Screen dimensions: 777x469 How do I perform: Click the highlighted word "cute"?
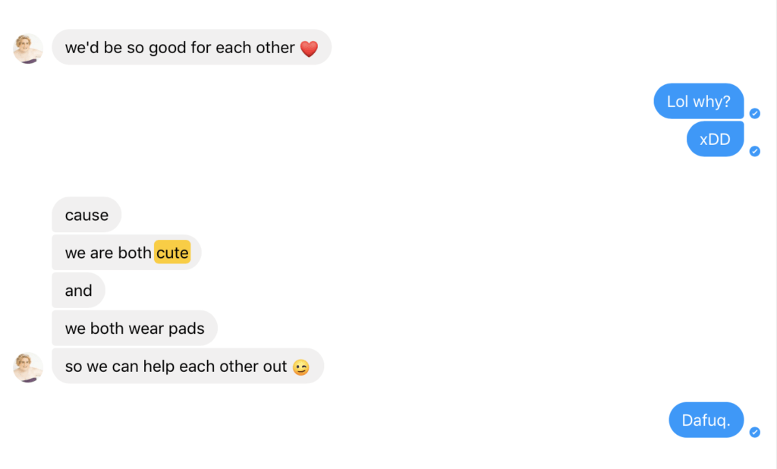(172, 253)
